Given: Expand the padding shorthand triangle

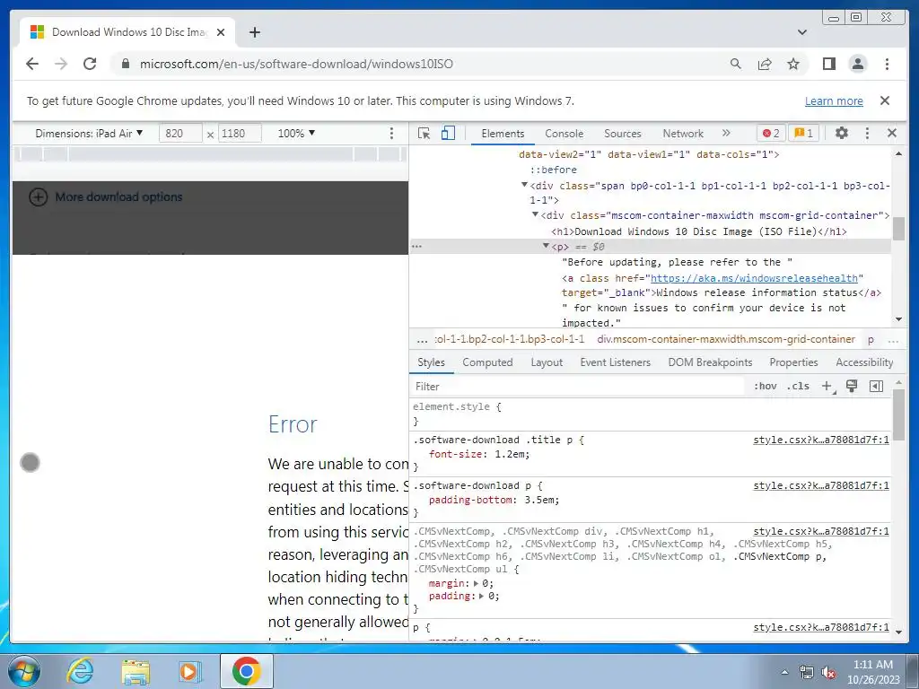Looking at the screenshot, I should pos(481,597).
